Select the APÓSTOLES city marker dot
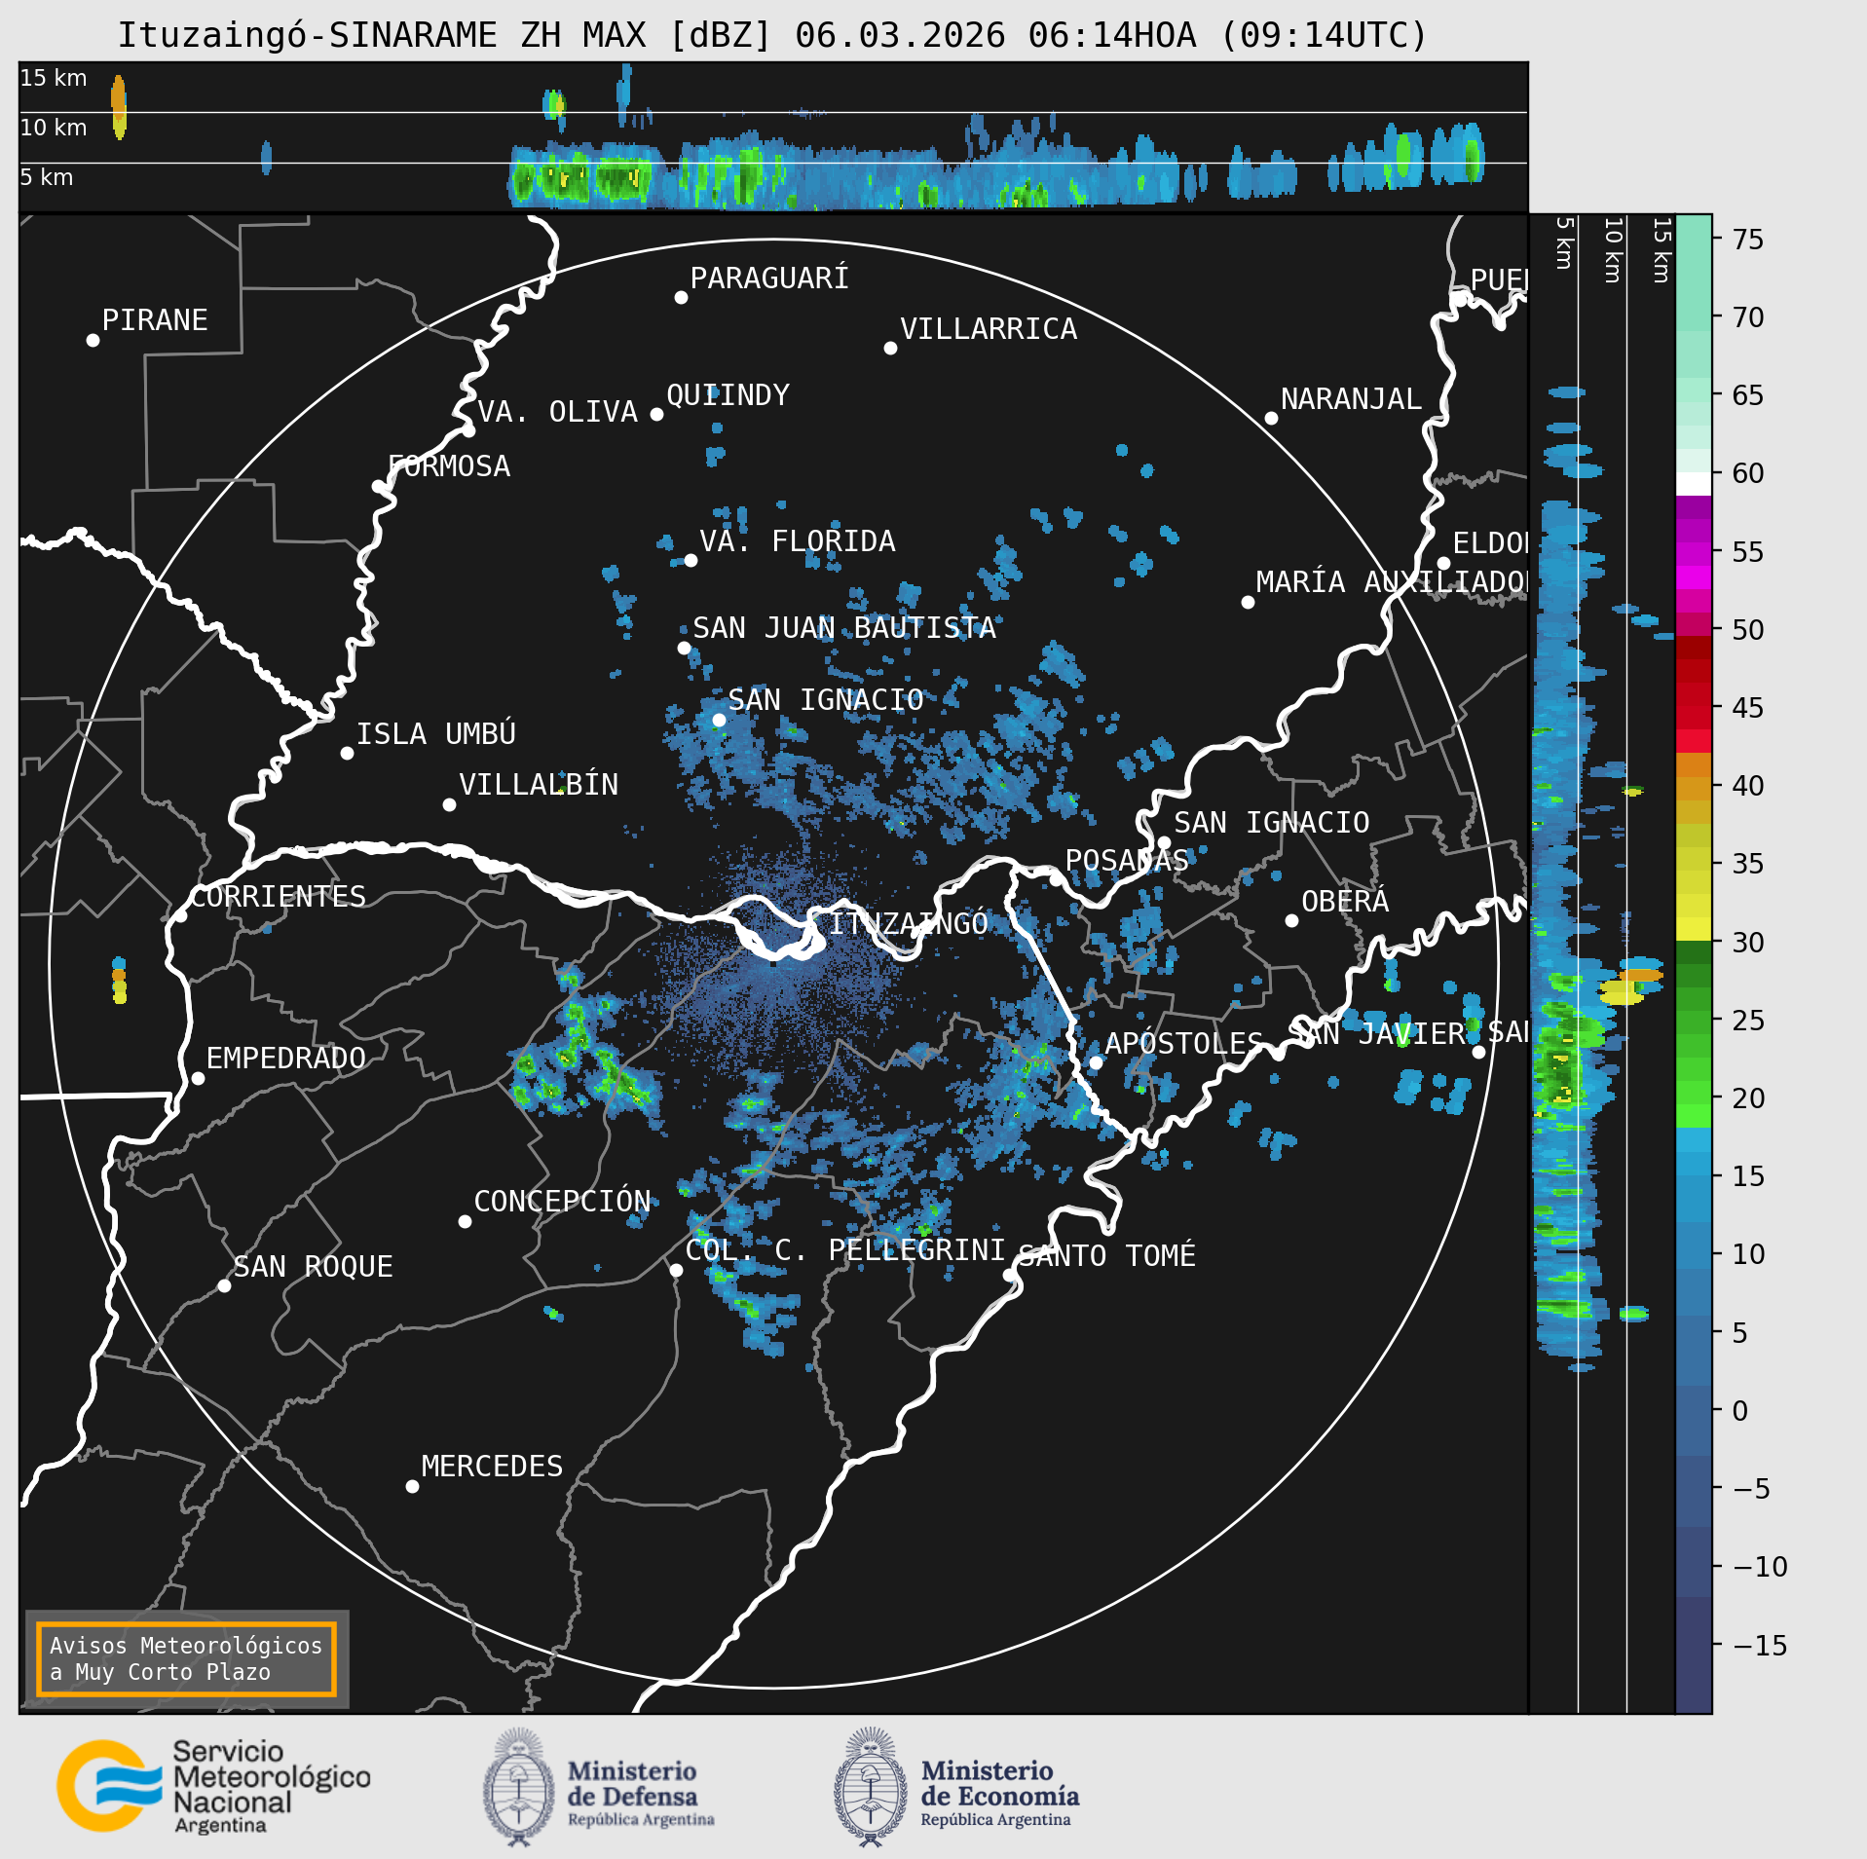 pyautogui.click(x=1095, y=1062)
